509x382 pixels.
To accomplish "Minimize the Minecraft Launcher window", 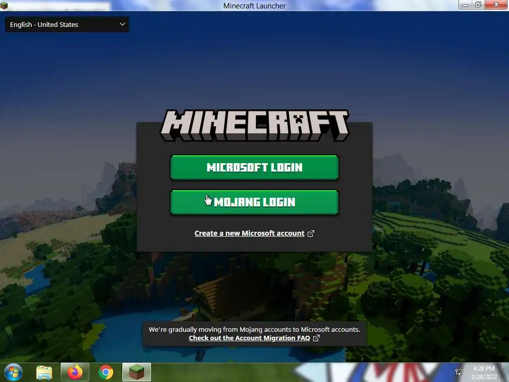I will [465, 5].
